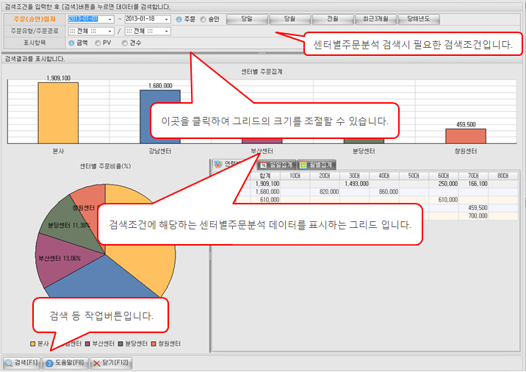Select the 459,500 cell in the 70대 column

coord(473,208)
